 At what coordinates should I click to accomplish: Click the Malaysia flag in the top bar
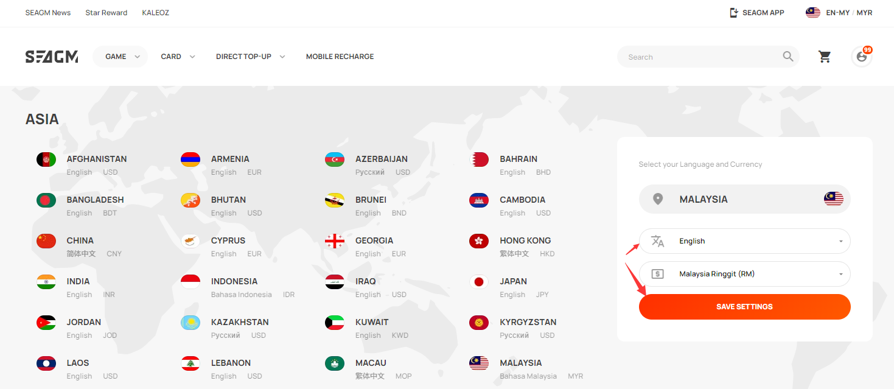click(813, 13)
